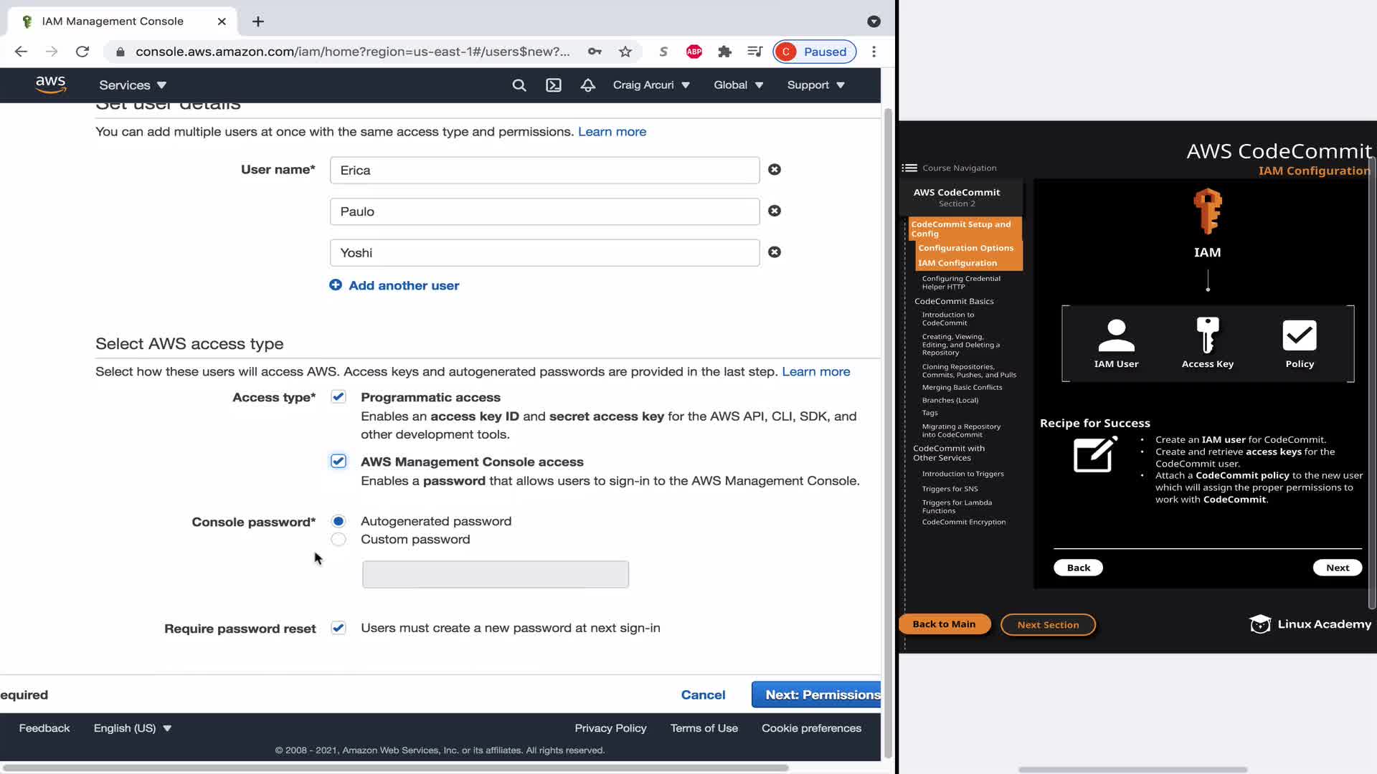Click the Yoshi user name field

(x=544, y=253)
